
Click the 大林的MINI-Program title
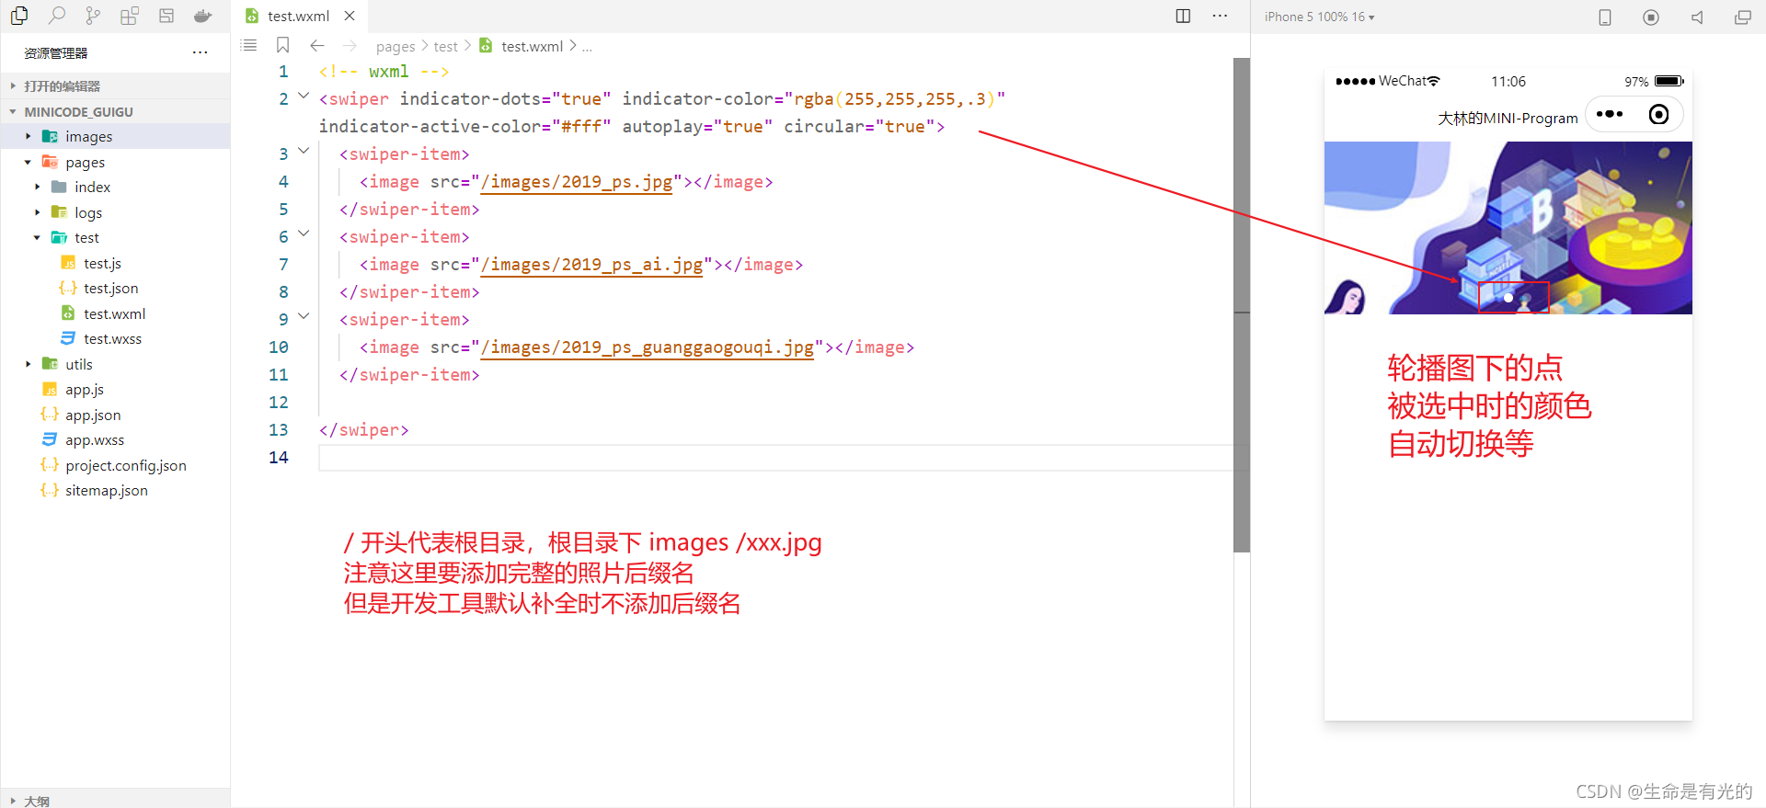point(1508,118)
